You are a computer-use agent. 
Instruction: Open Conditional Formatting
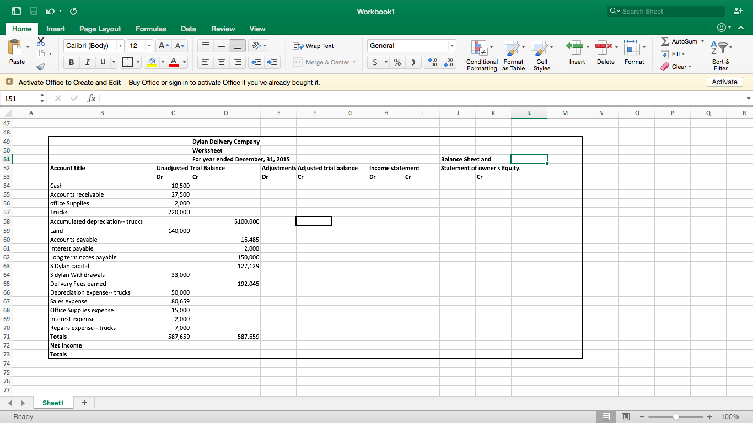pos(482,56)
